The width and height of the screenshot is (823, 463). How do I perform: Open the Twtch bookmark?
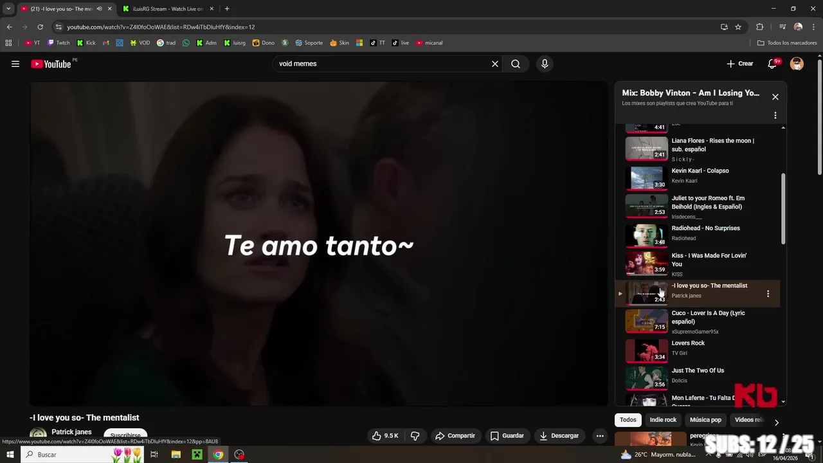pos(59,43)
